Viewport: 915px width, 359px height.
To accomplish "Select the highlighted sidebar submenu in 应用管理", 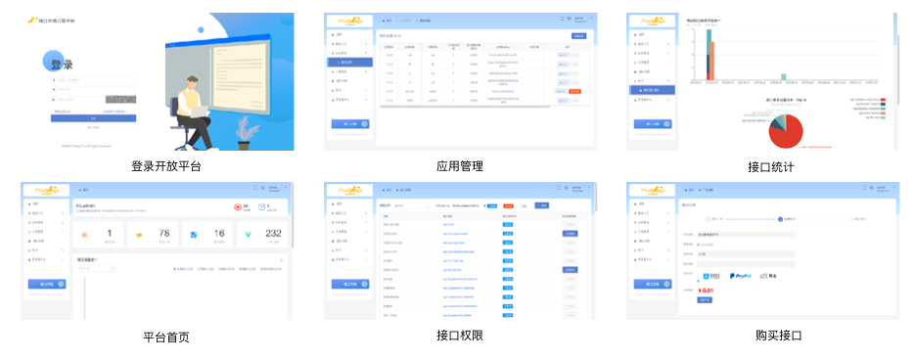I will 349,62.
